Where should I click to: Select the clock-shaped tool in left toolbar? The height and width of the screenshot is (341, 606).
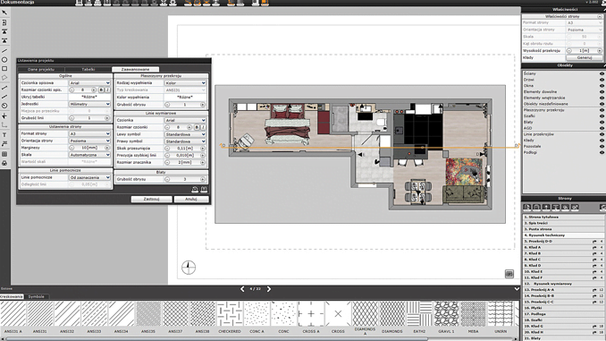pos(4,106)
